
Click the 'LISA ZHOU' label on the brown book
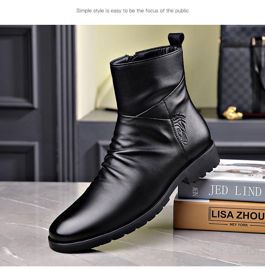point(237,215)
